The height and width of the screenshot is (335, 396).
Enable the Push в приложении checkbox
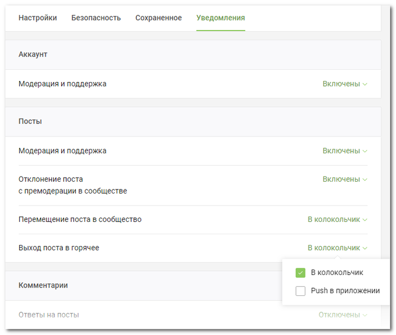pyautogui.click(x=300, y=291)
